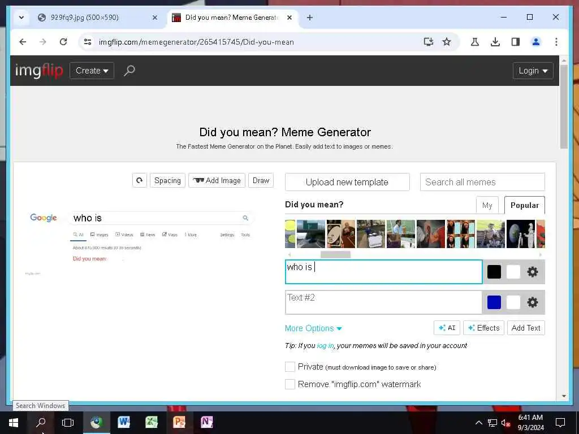Image resolution: width=579 pixels, height=434 pixels.
Task: Close the Did you mean? Meme Generator tab
Action: [x=289, y=18]
